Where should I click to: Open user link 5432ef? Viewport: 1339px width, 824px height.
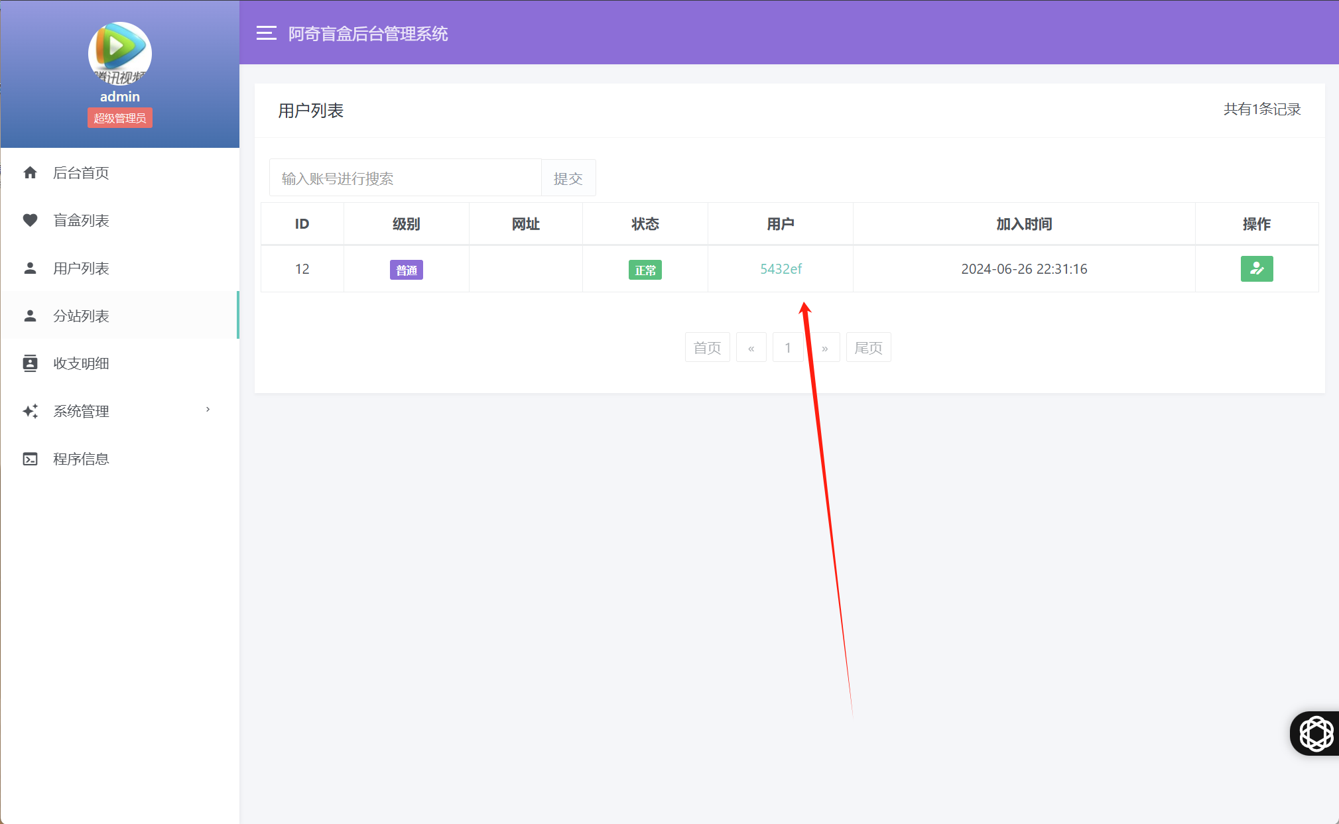(x=781, y=268)
